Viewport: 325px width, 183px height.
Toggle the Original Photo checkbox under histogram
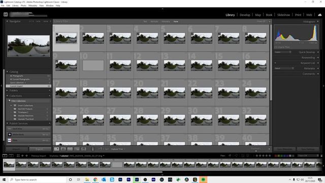276,47
